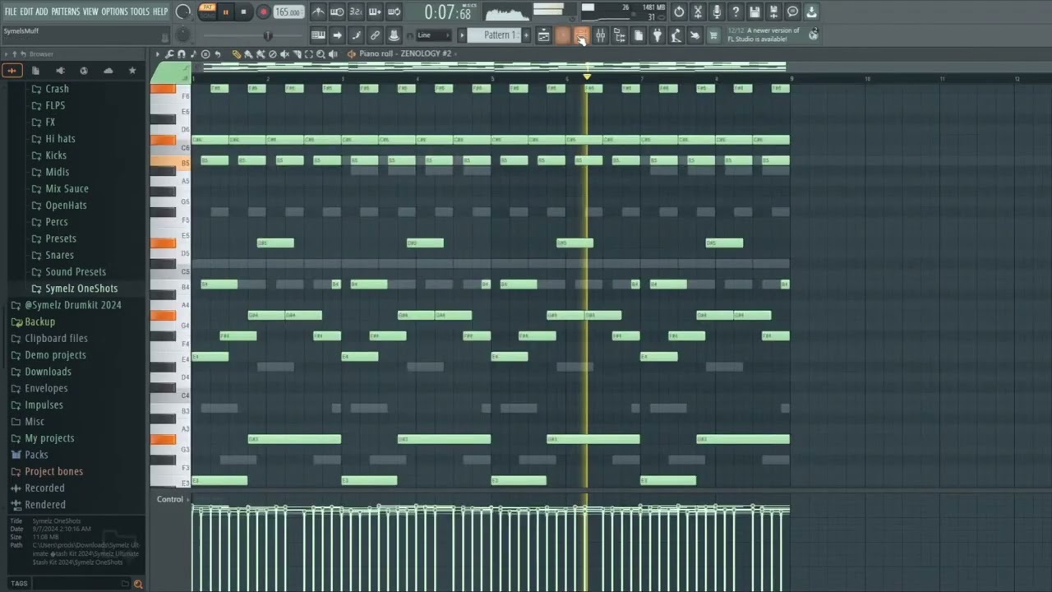This screenshot has height=592, width=1052.
Task: Open the OPTIONS menu
Action: point(114,12)
